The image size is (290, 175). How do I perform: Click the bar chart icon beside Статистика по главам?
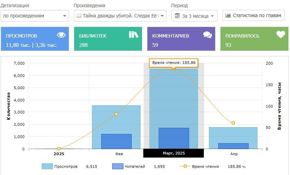(228, 15)
